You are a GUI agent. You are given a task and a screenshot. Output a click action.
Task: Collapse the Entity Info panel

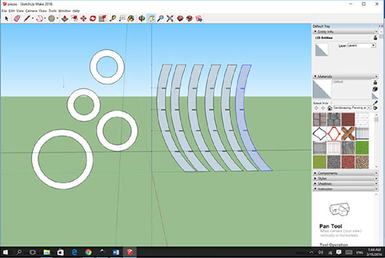pos(315,31)
